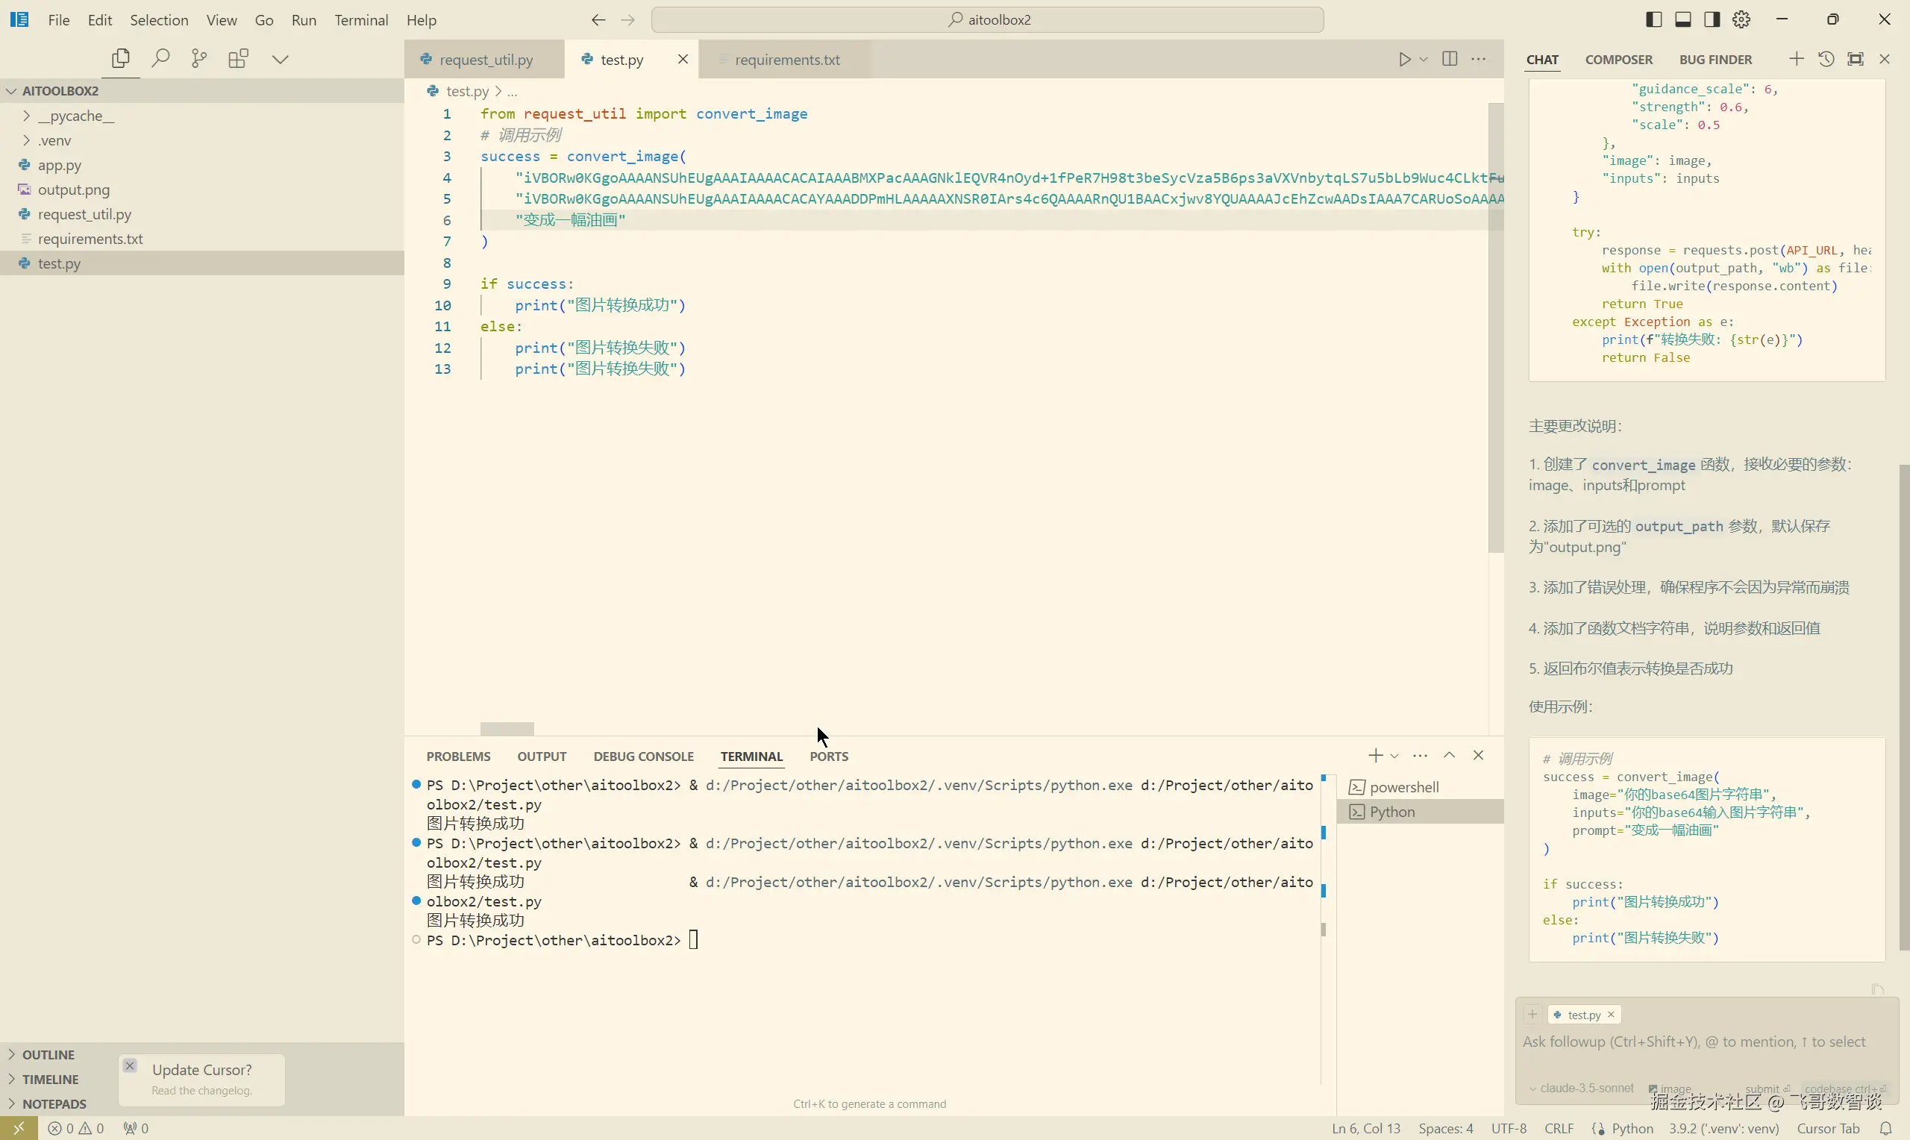The image size is (1910, 1140).
Task: Open the Terminal menu
Action: [360, 20]
